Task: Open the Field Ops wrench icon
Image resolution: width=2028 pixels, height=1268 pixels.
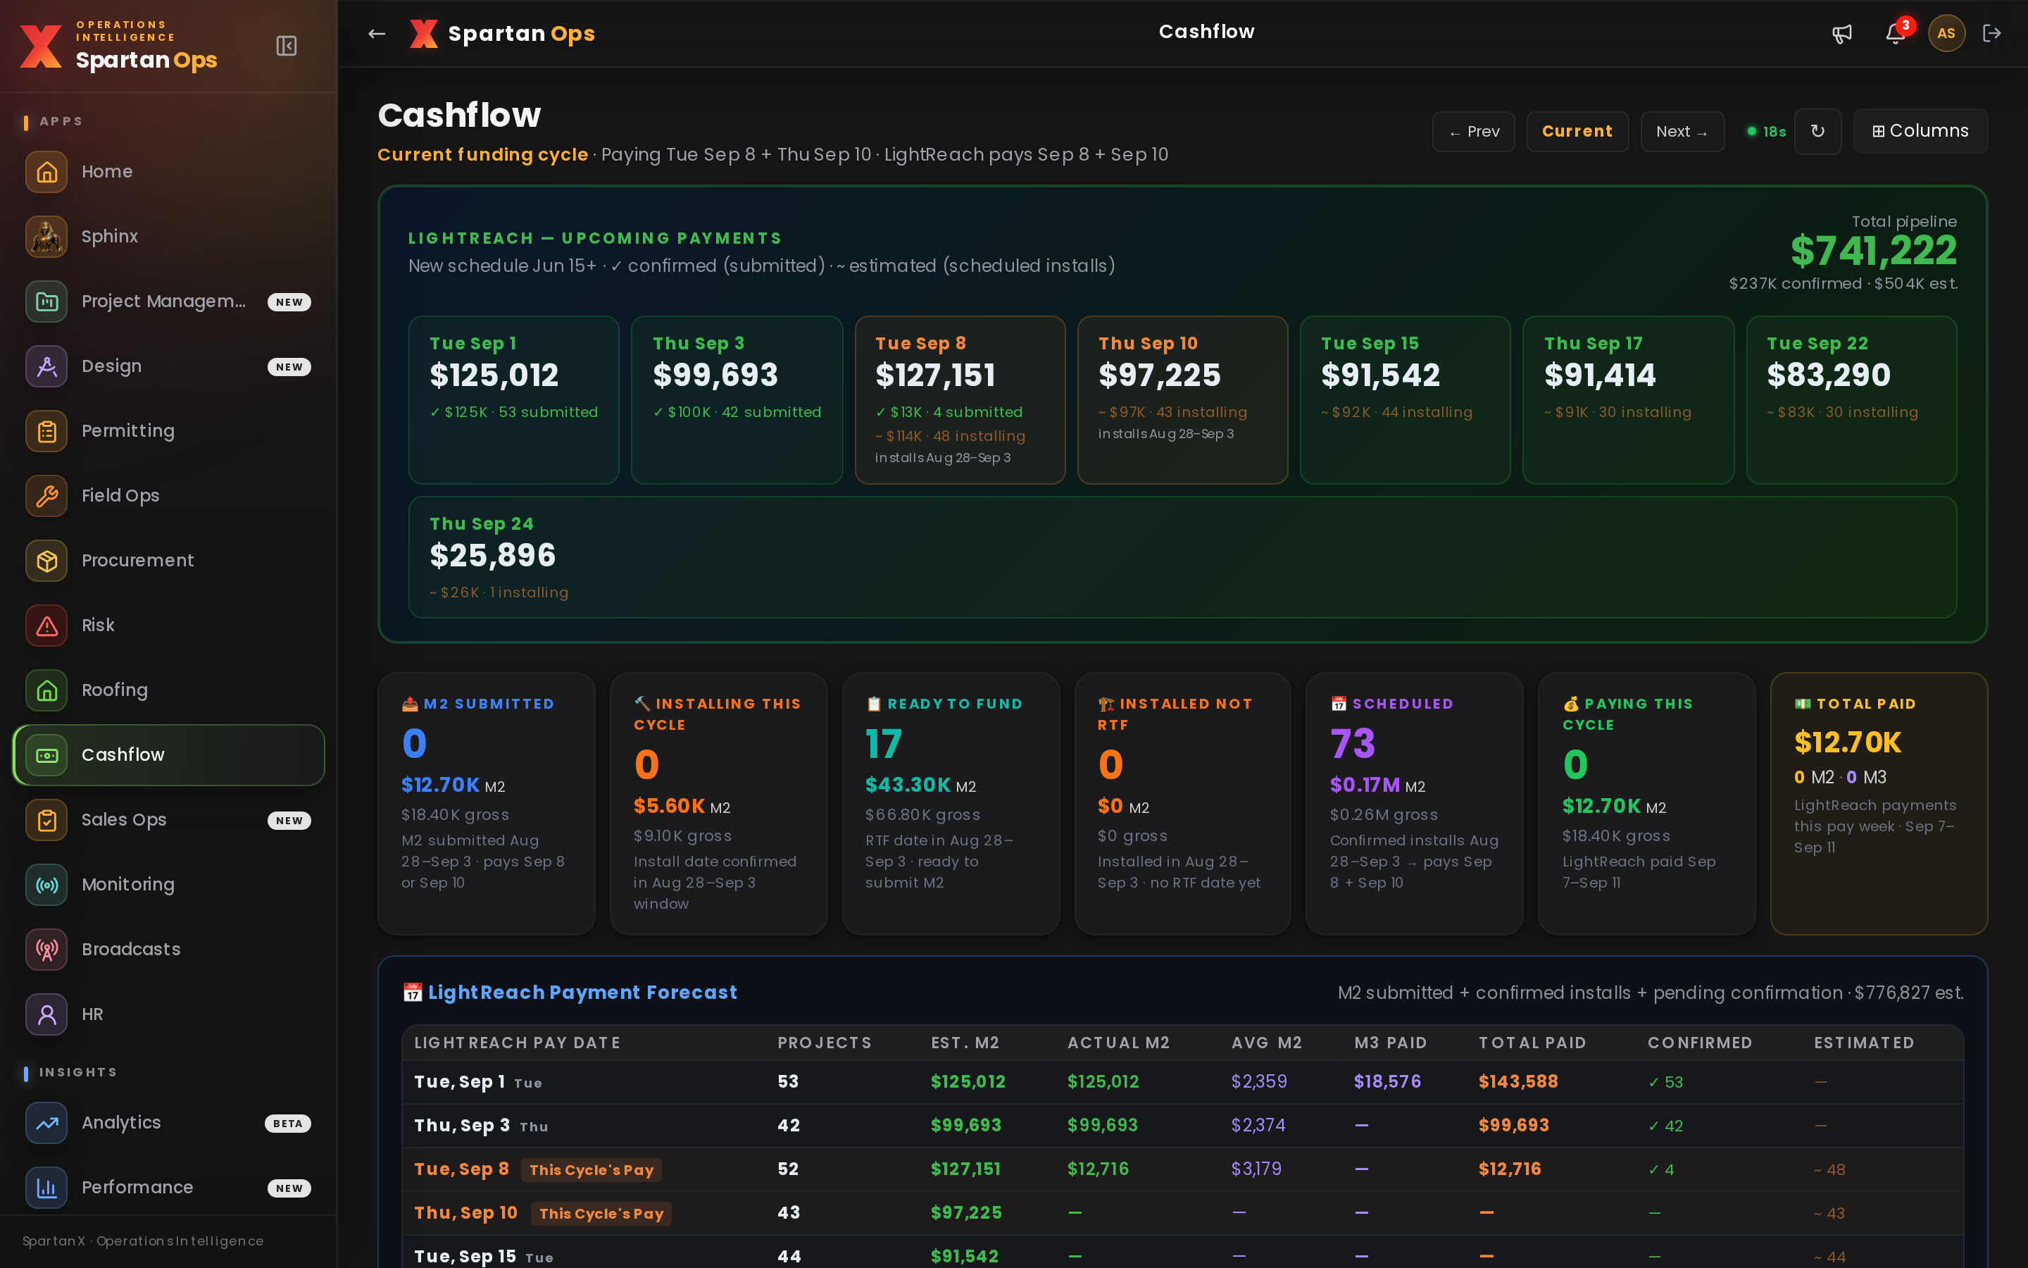Action: (47, 496)
